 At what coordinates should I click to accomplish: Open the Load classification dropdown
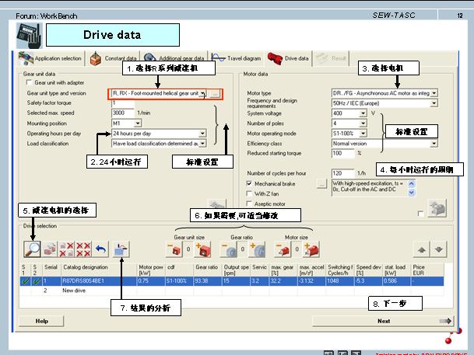(202, 143)
